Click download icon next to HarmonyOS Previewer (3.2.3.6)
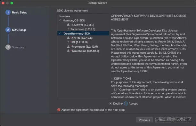 pyautogui.click(x=68, y=25)
